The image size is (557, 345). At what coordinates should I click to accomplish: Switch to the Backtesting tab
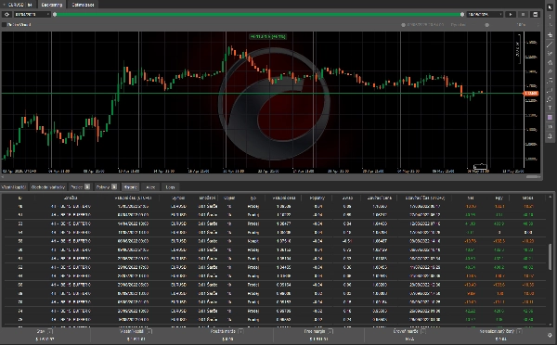[x=51, y=5]
